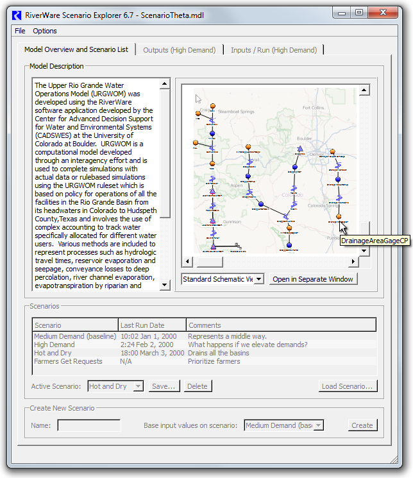The image size is (413, 478).
Task: Select reach squiggle next to Colorado Springs label
Action: coord(339,198)
